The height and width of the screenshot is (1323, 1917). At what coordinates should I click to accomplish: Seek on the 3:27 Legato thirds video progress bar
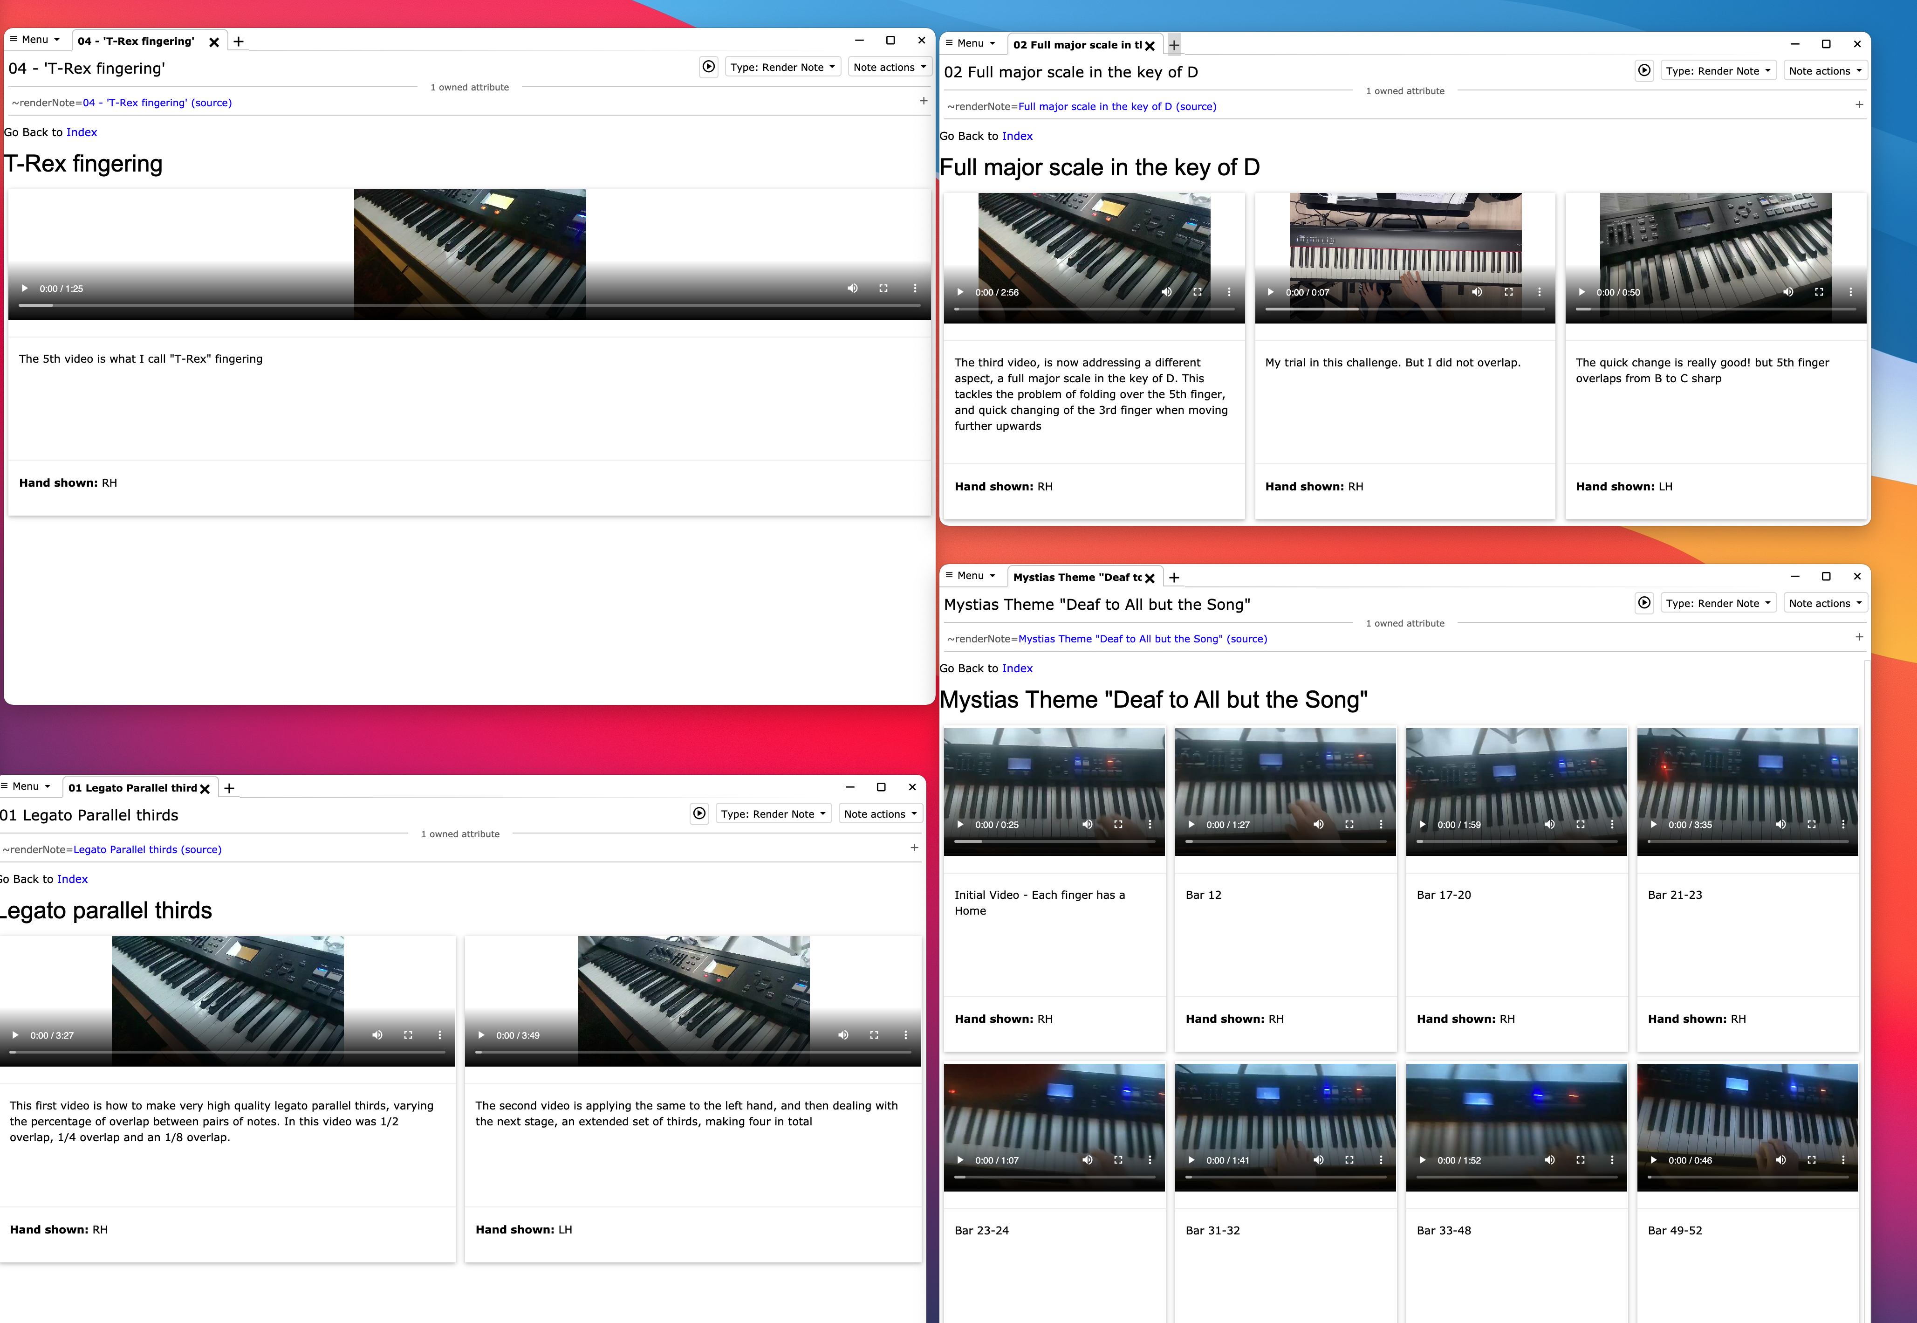pos(227,1051)
